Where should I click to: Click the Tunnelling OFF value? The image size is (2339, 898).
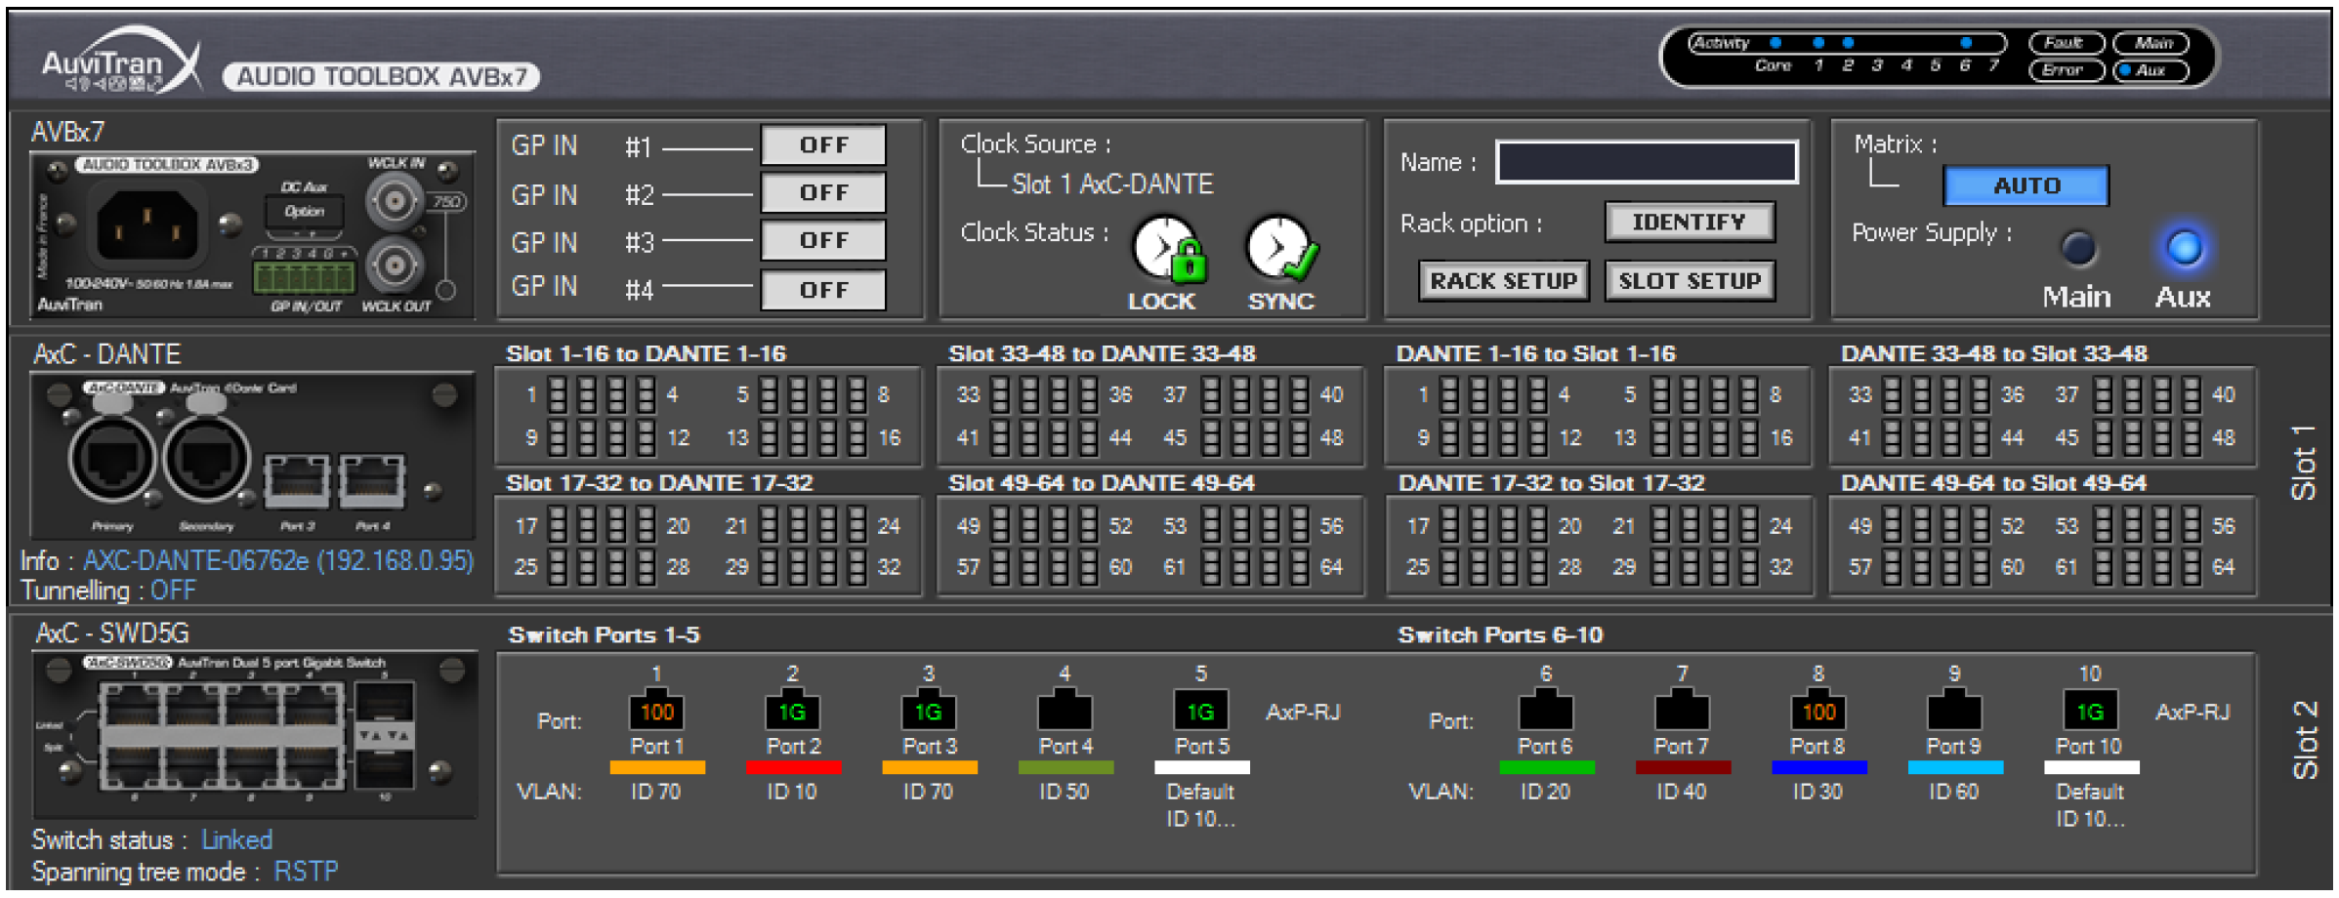(x=173, y=591)
